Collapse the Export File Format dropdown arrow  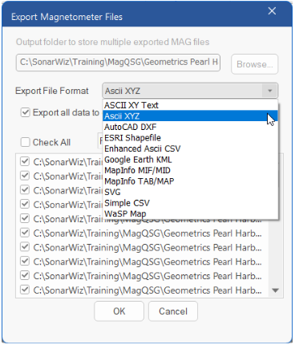(270, 91)
